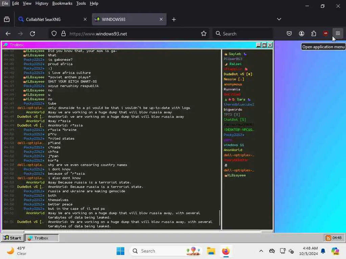
Task: Go forward to the next page
Action: 20,33
